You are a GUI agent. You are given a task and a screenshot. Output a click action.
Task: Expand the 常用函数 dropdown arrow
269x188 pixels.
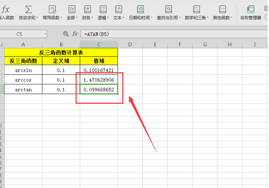(x=61, y=17)
